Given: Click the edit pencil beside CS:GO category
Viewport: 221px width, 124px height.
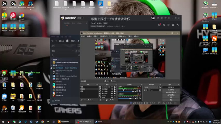Looking at the screenshot, I should 104,26.
